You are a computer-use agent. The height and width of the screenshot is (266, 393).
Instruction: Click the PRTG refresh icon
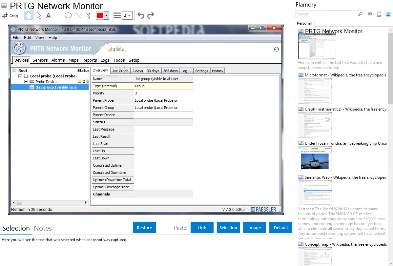277,49
